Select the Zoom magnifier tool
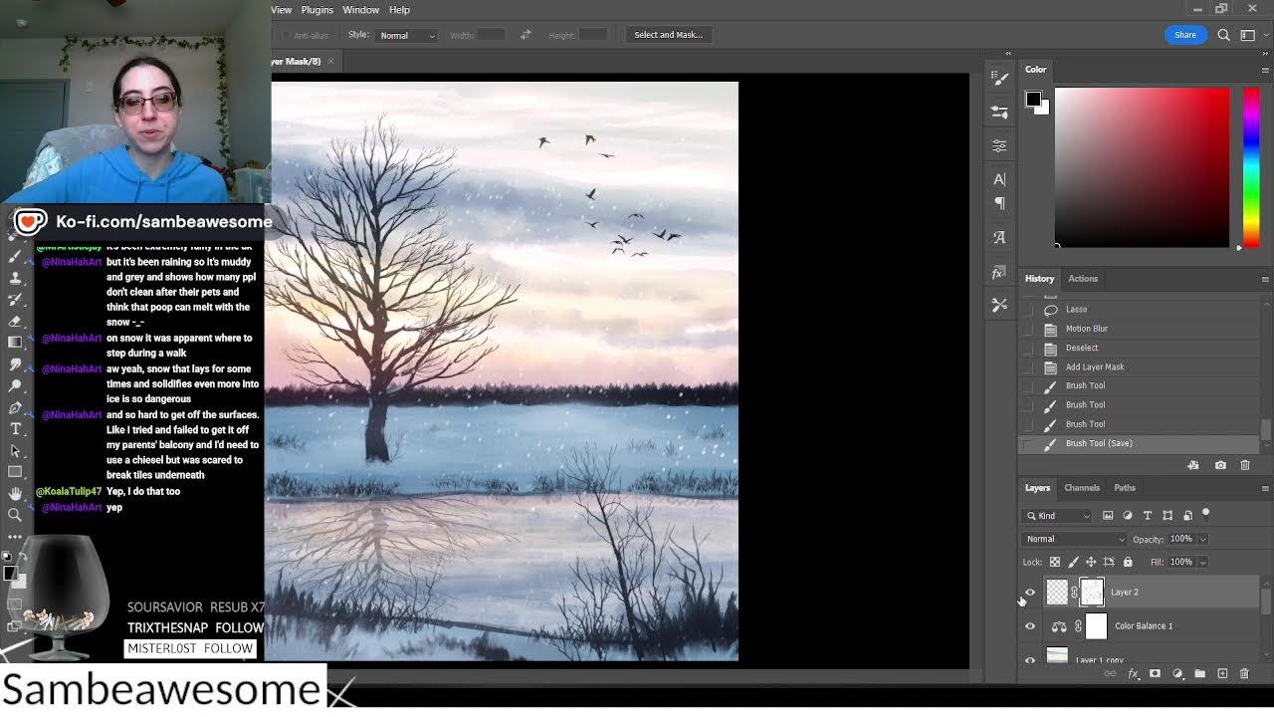The image size is (1274, 717). 15,515
